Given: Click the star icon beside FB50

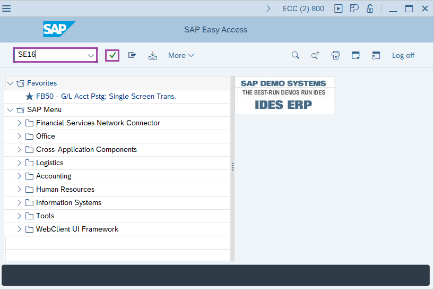Looking at the screenshot, I should (x=29, y=96).
